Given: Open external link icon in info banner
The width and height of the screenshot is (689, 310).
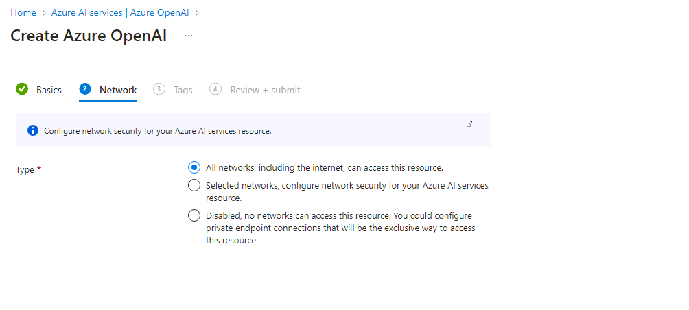Looking at the screenshot, I should (469, 124).
